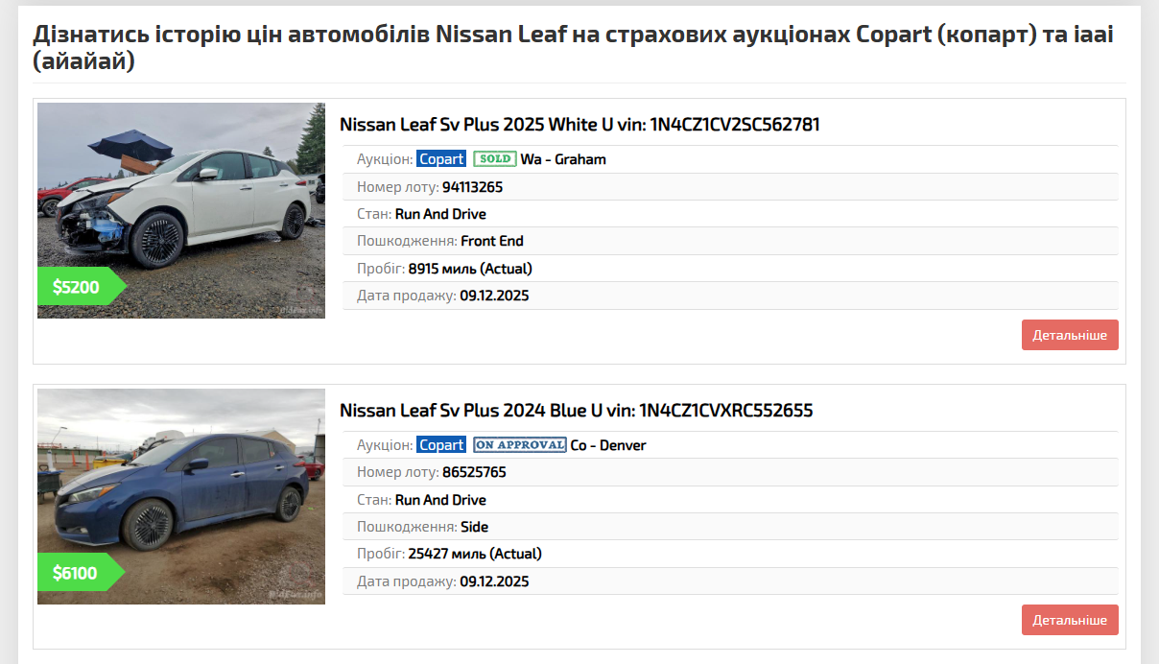Screen dimensions: 1159x664
Task: Select lot number 86525765
Action: coord(474,473)
